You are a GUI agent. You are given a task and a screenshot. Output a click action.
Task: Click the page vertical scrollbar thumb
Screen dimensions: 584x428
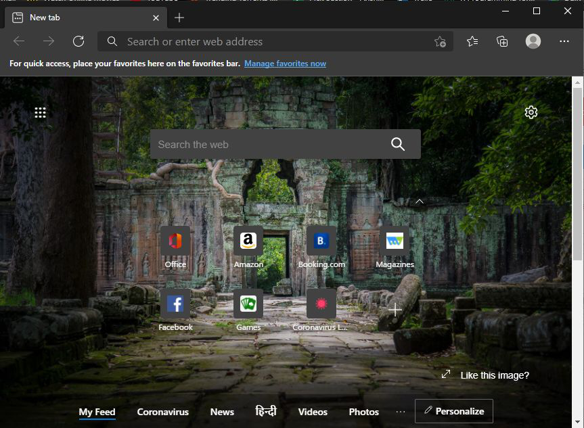point(577,174)
